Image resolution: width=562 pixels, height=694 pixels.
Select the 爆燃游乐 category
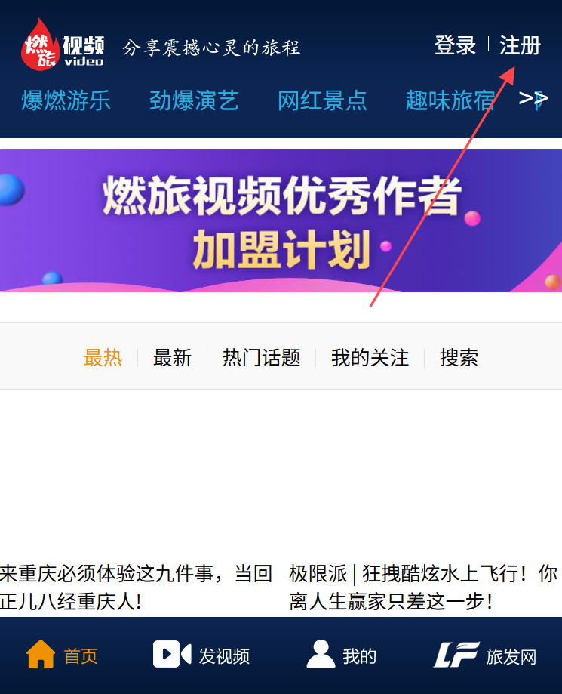pyautogui.click(x=66, y=100)
